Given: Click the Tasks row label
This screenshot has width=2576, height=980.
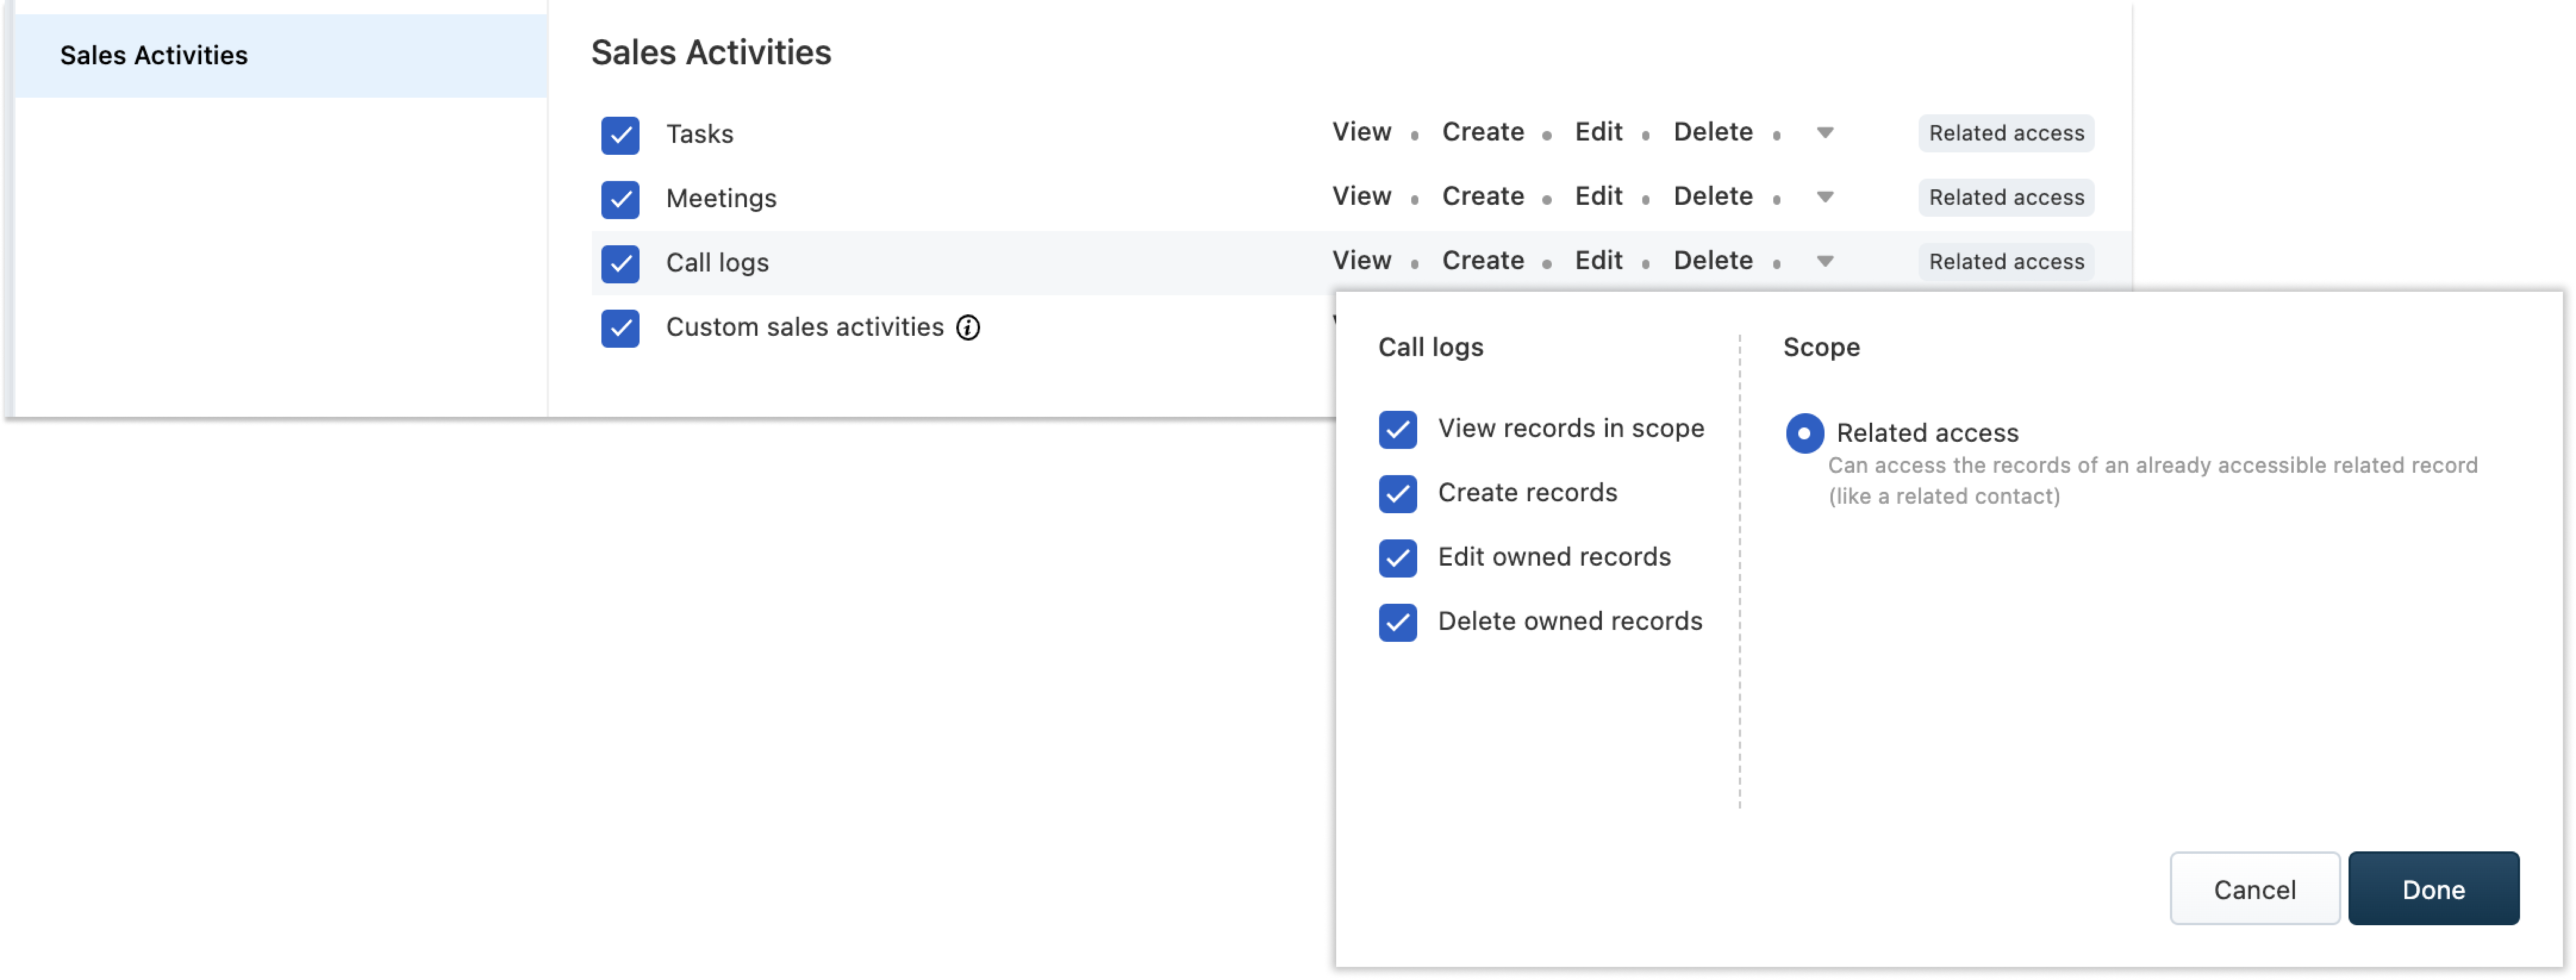Looking at the screenshot, I should (x=699, y=134).
